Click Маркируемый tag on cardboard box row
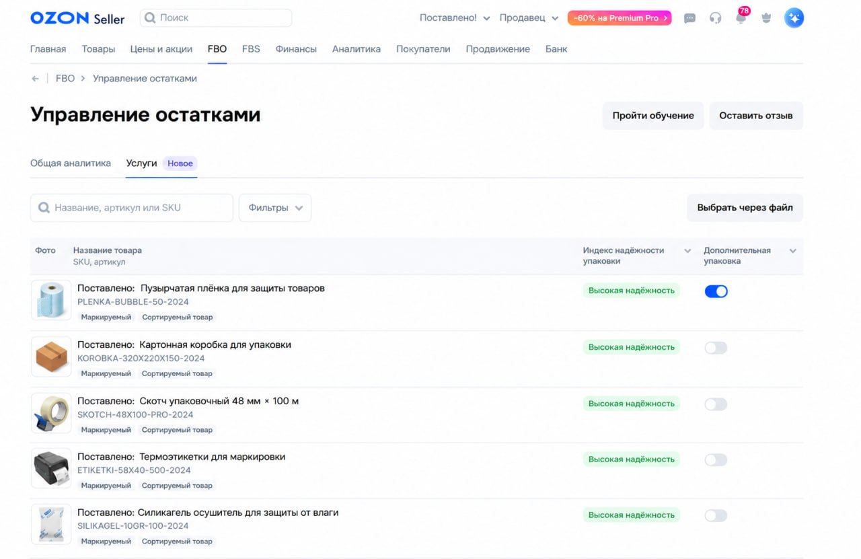This screenshot has height=559, width=861. pos(106,374)
